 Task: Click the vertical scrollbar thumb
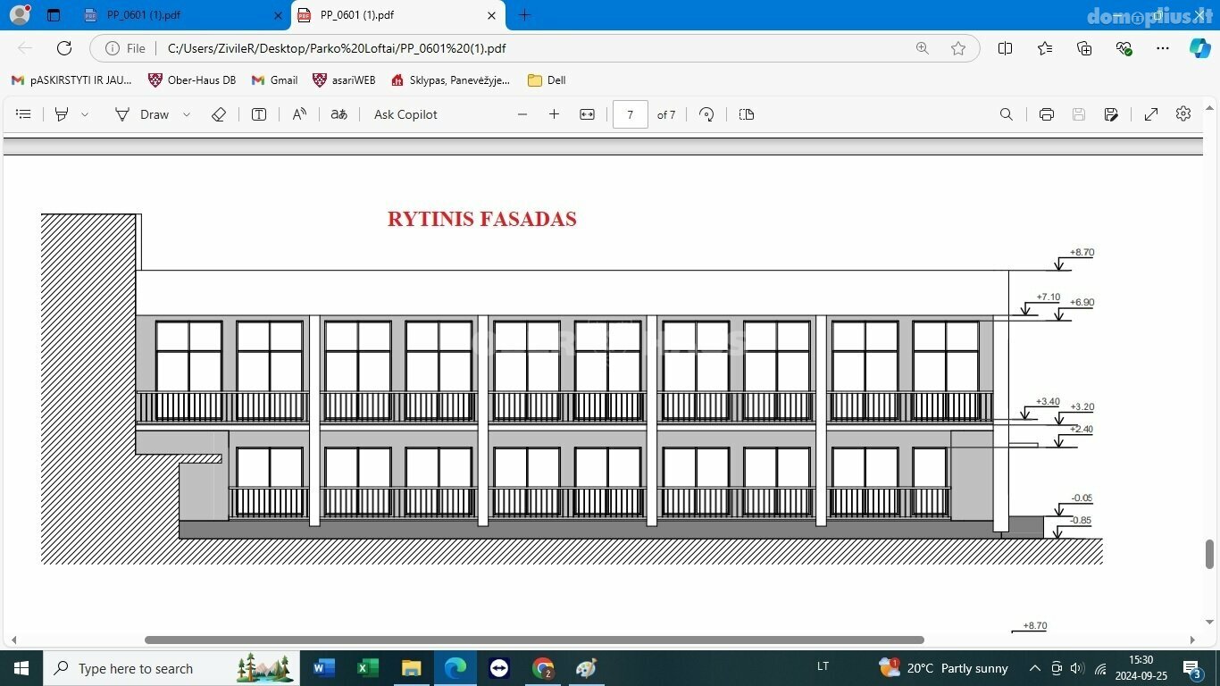coord(1210,554)
